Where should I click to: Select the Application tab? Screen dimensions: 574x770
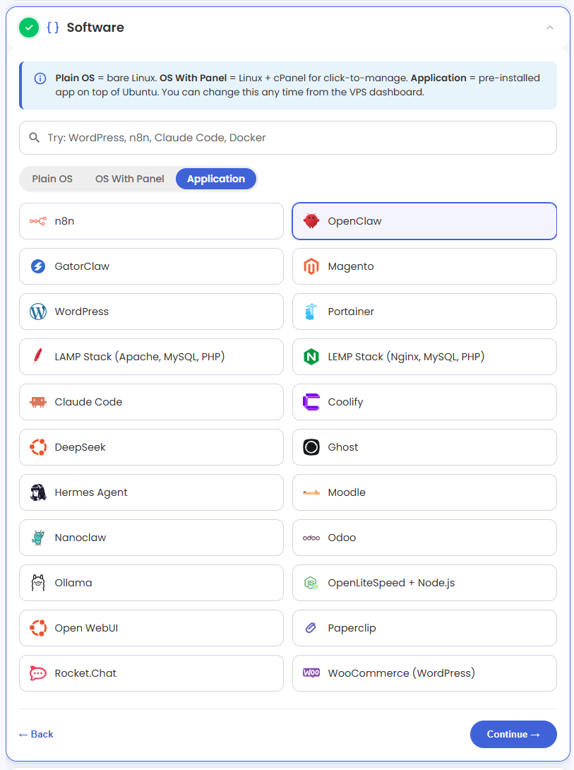[216, 179]
